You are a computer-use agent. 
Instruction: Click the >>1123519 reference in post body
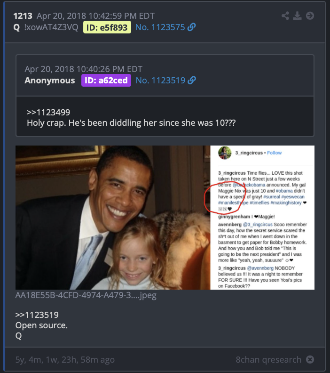37,315
